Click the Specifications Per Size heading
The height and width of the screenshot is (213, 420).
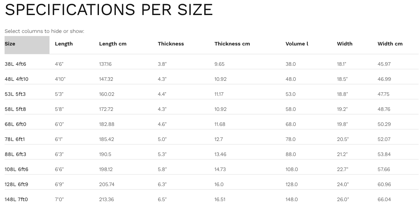(109, 10)
